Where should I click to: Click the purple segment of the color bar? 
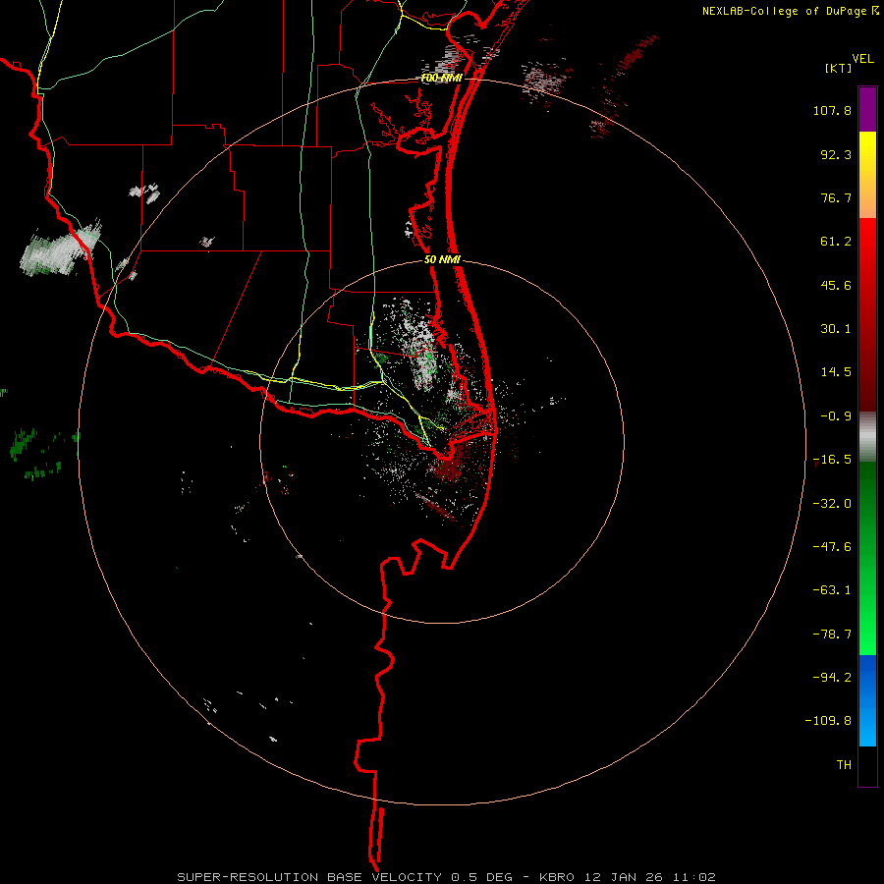pyautogui.click(x=867, y=109)
